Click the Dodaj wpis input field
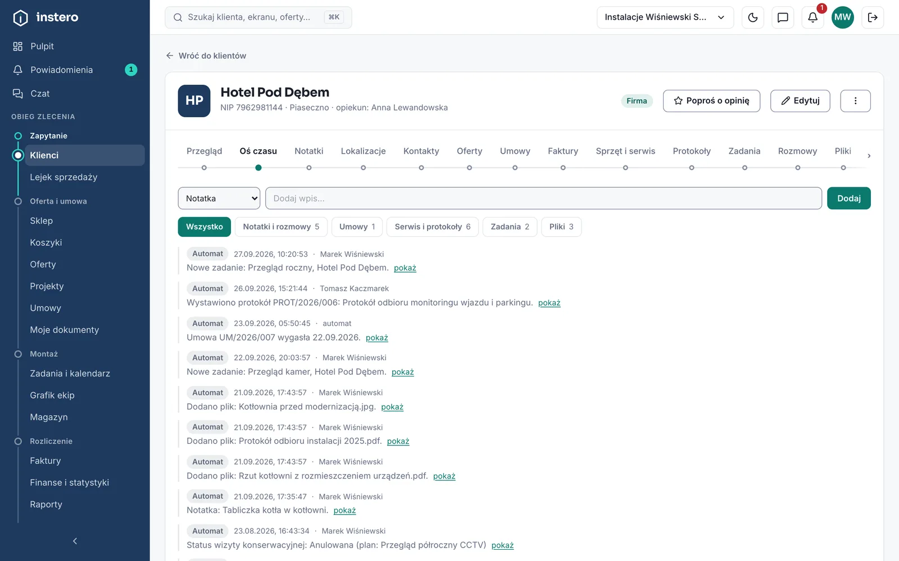The height and width of the screenshot is (561, 899). [x=543, y=198]
